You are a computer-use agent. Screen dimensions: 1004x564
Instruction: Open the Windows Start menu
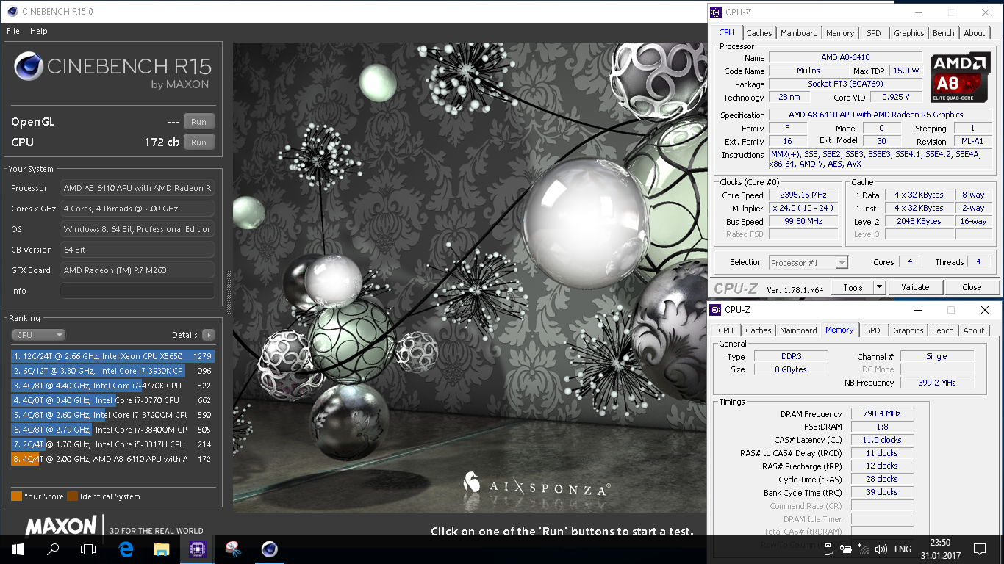point(17,549)
